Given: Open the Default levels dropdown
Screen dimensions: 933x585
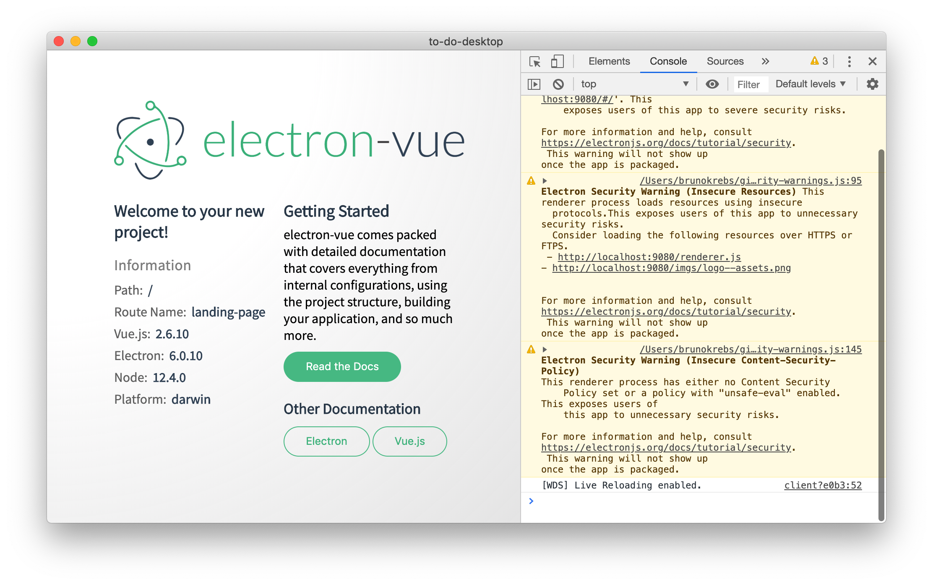Looking at the screenshot, I should (810, 84).
